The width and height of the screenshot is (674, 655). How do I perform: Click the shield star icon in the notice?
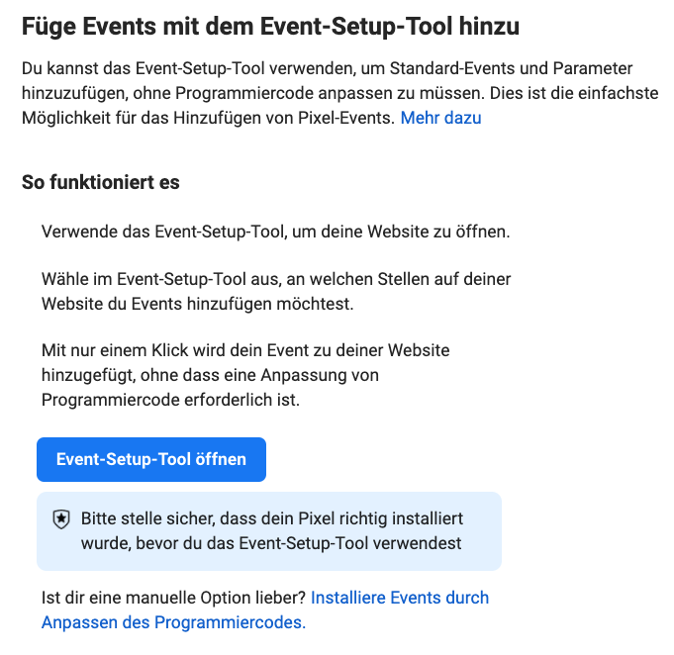(61, 519)
